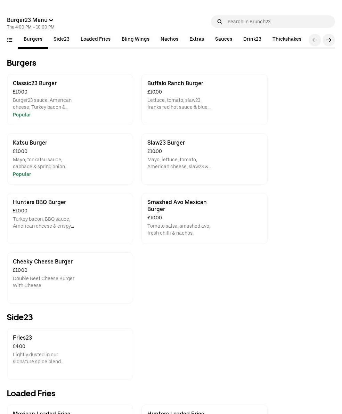This screenshot has height=414, width=342.
Task: Show the Sauces tab
Action: click(223, 39)
